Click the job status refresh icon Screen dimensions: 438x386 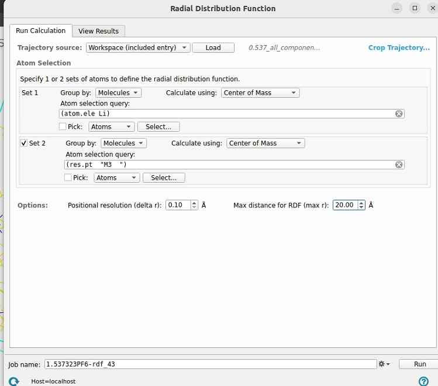tap(13, 381)
